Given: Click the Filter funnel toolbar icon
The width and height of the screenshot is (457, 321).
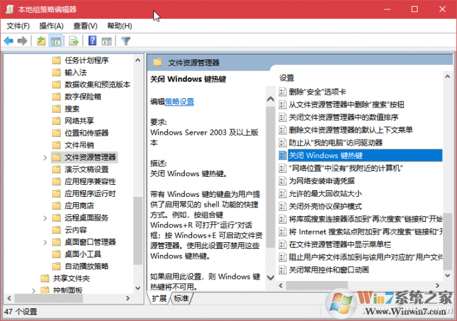Looking at the screenshot, I should (125, 41).
